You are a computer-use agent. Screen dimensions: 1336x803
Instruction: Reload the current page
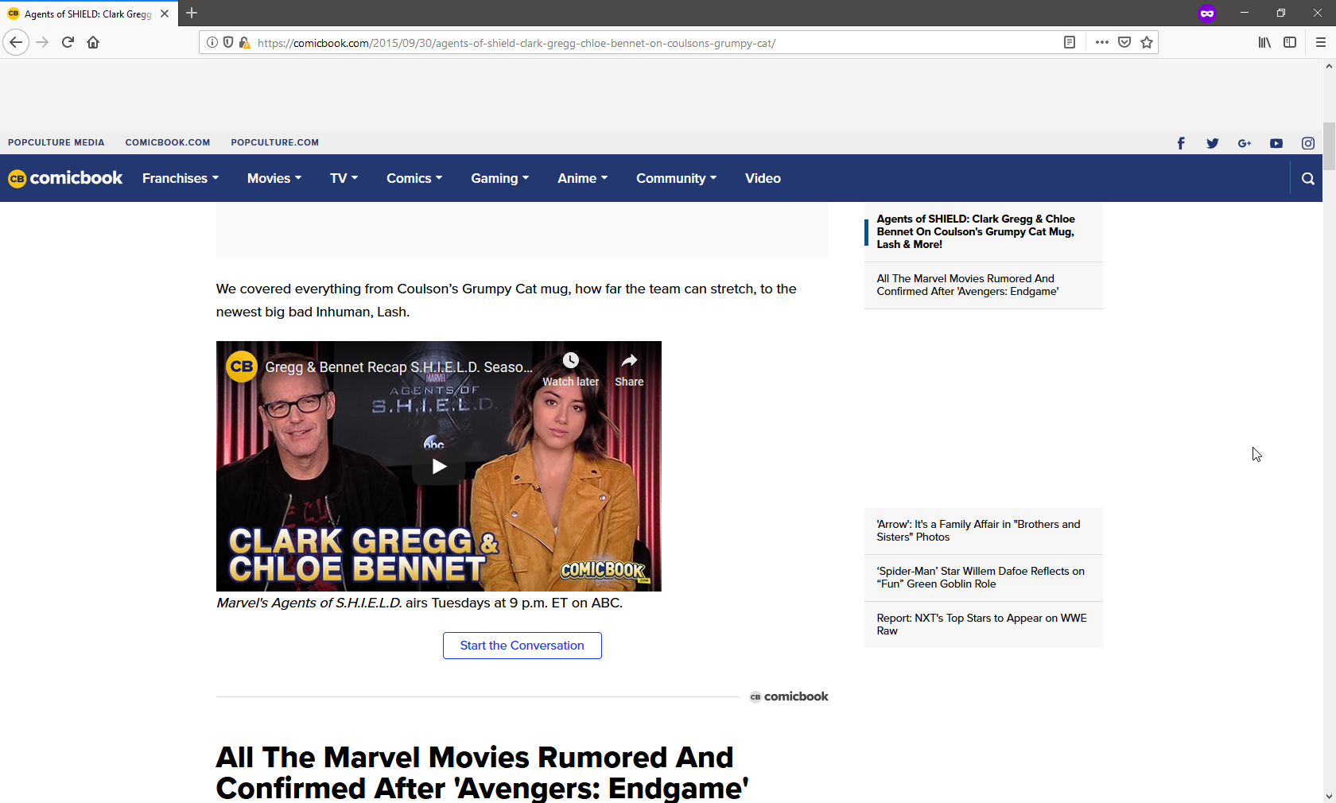tap(68, 42)
